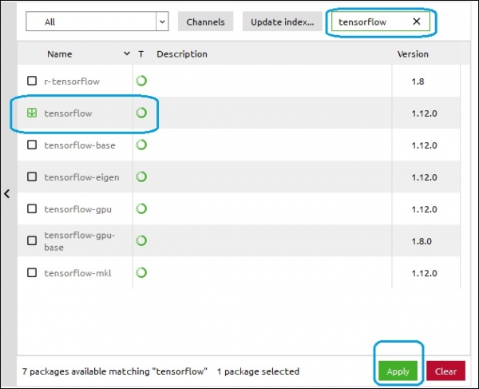
Task: Check the tensorflow-eigen package checkbox
Action: (32, 177)
